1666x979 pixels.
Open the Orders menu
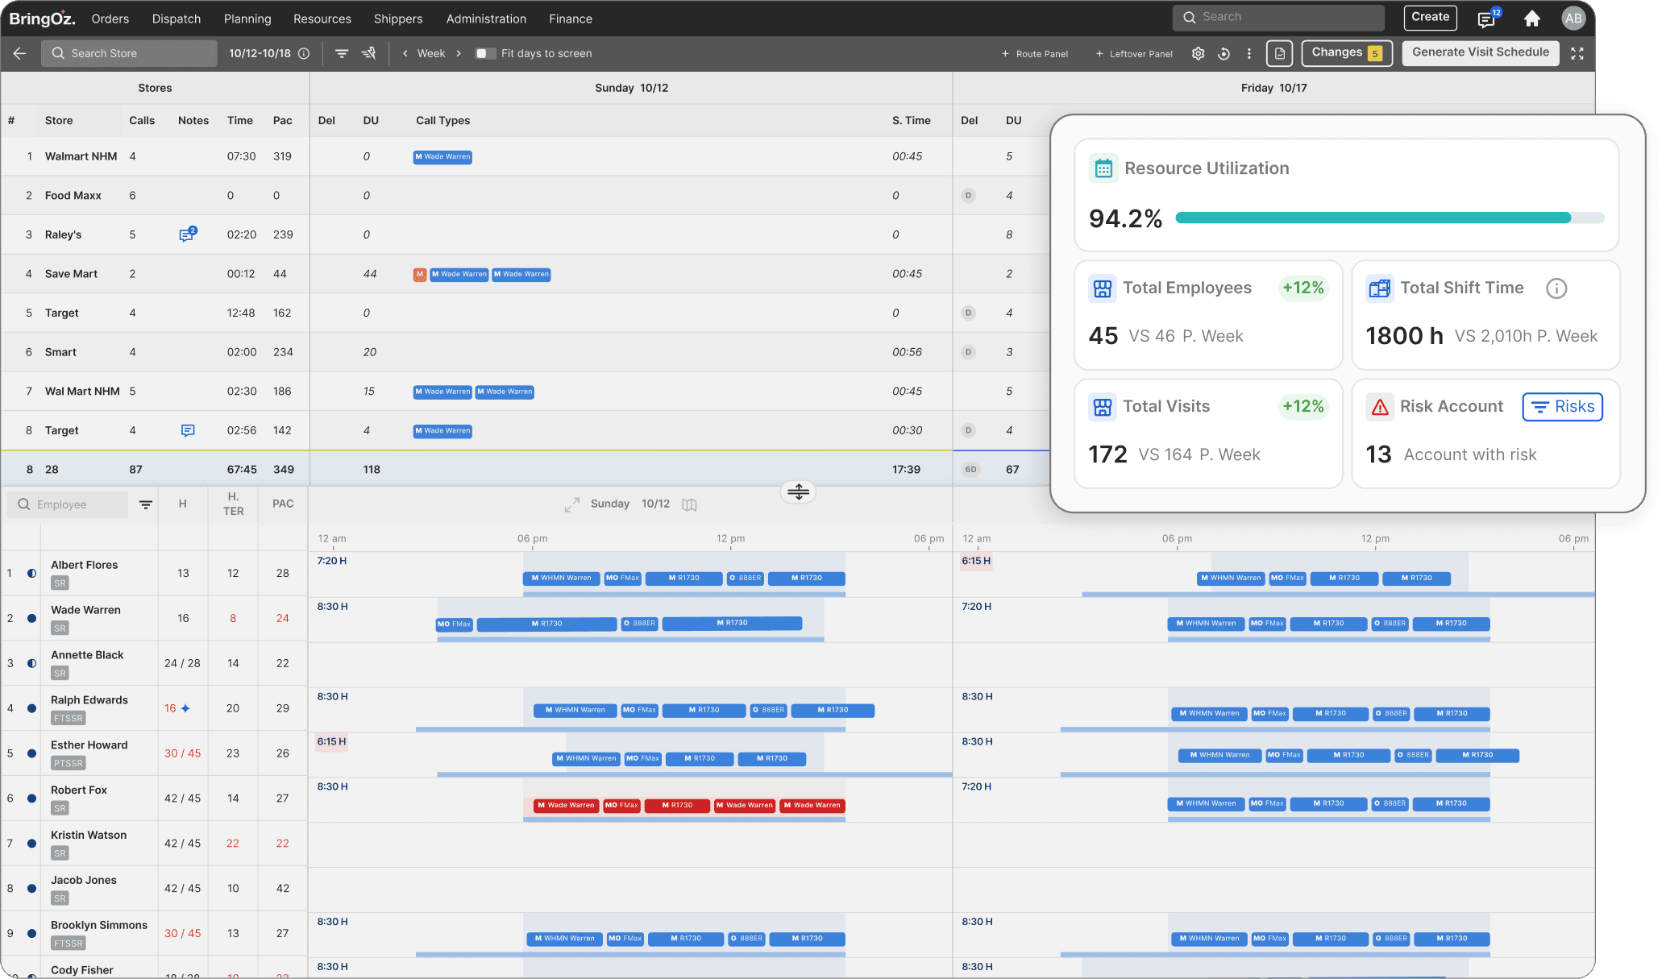(110, 19)
